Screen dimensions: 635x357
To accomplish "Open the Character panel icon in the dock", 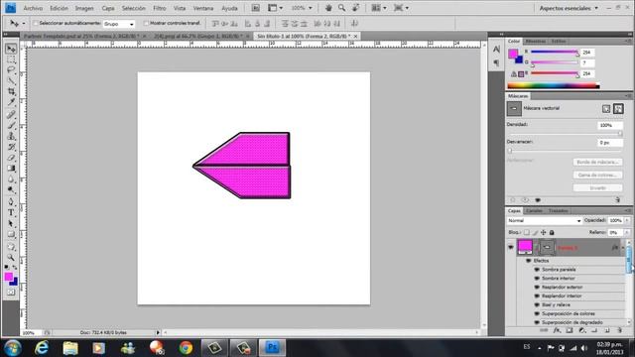I will click(x=496, y=50).
